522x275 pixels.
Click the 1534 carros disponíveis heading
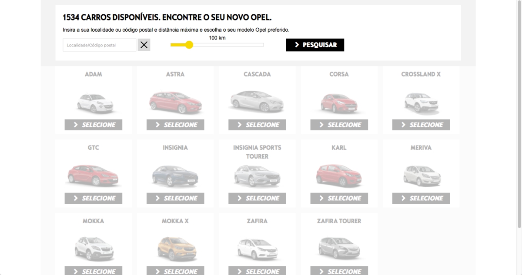click(167, 17)
